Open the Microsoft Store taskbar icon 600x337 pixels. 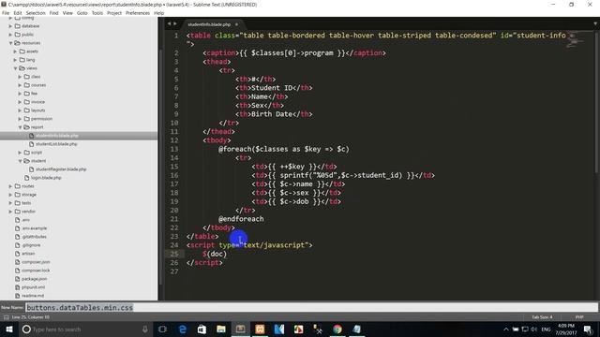point(202,329)
